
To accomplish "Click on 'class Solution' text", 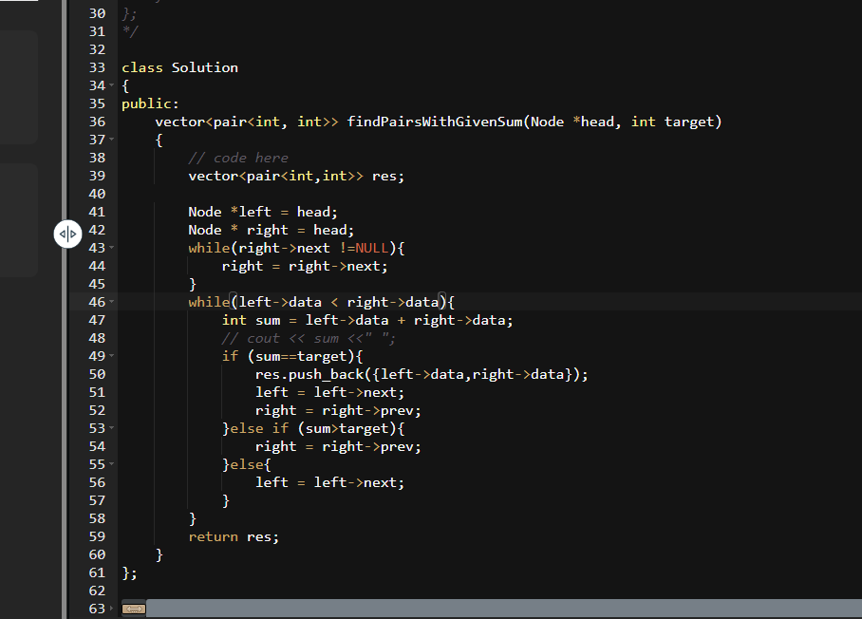I will pos(179,67).
